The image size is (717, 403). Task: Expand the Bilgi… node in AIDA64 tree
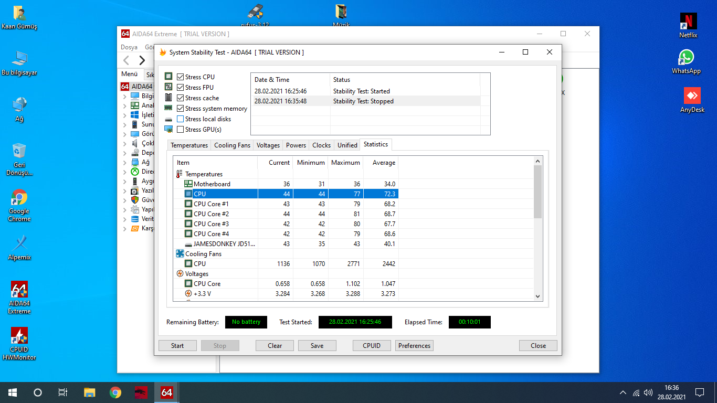tap(124, 97)
